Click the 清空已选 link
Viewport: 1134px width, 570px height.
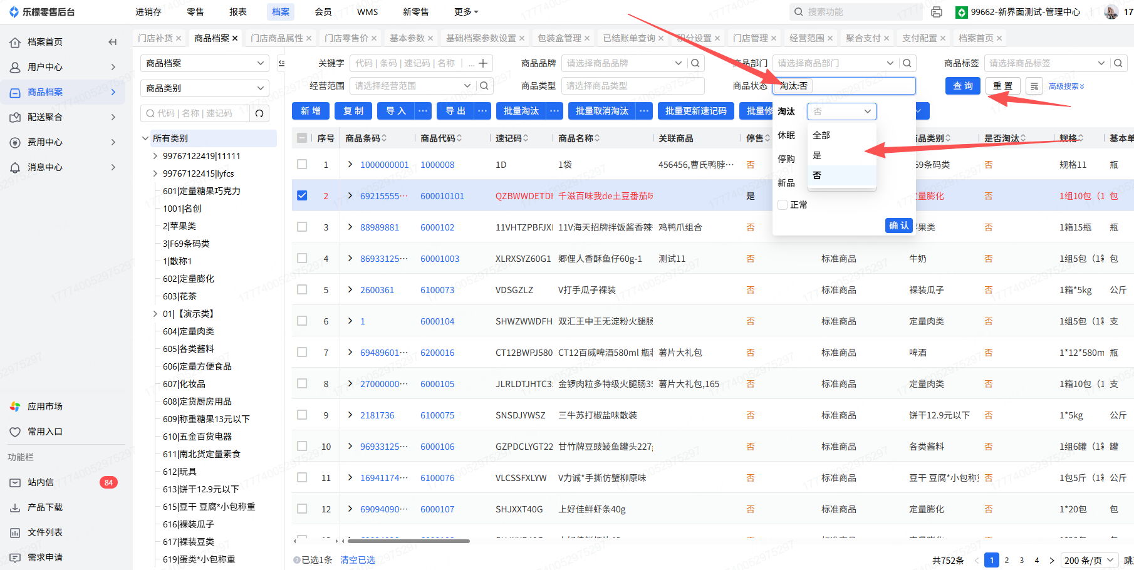[x=357, y=560]
